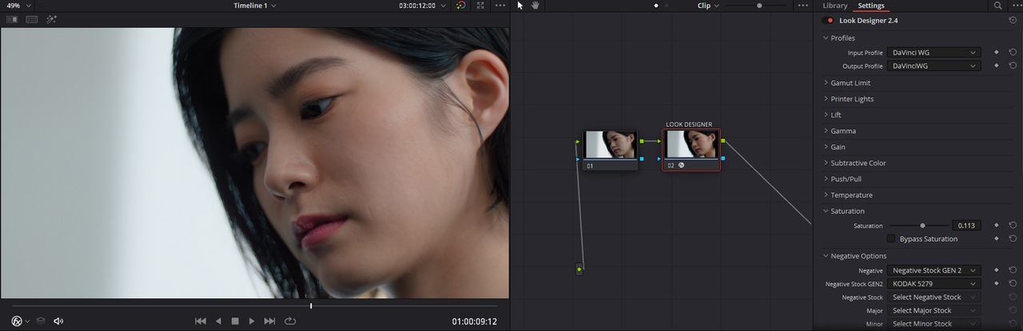Open the Clip mode dropdown
Viewport: 1023px width, 331px height.
708,6
